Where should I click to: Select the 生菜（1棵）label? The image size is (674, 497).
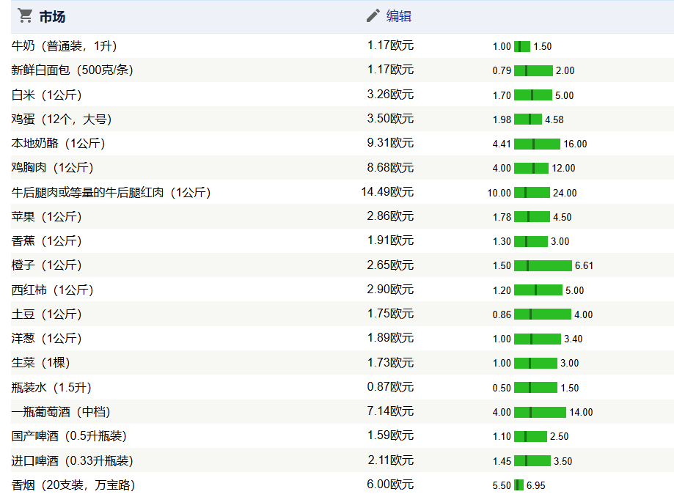pyautogui.click(x=41, y=363)
